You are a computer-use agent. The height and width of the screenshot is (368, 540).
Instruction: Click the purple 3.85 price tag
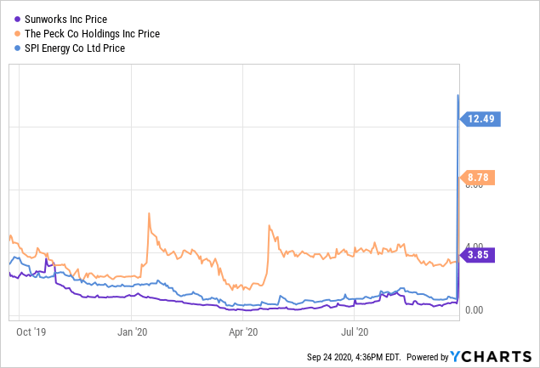479,253
